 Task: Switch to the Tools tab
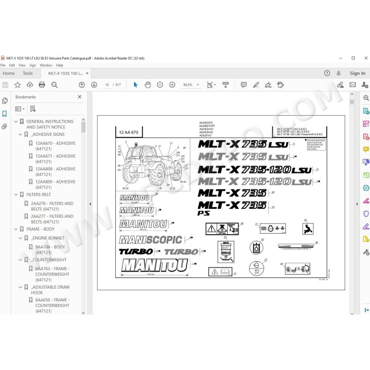(x=27, y=73)
